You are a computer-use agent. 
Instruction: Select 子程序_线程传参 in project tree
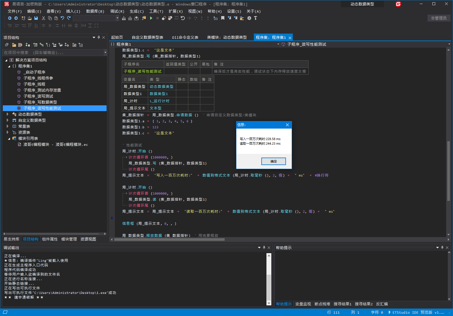coord(38,78)
